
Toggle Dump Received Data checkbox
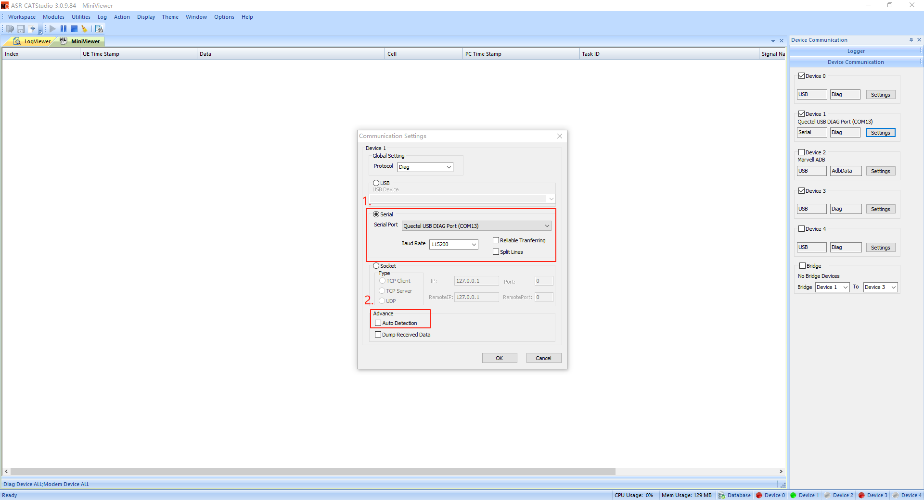[x=378, y=335]
